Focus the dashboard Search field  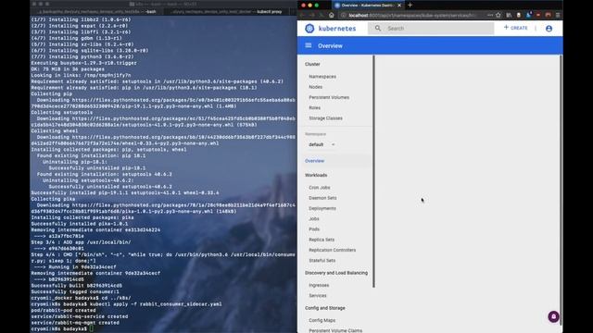coord(431,29)
